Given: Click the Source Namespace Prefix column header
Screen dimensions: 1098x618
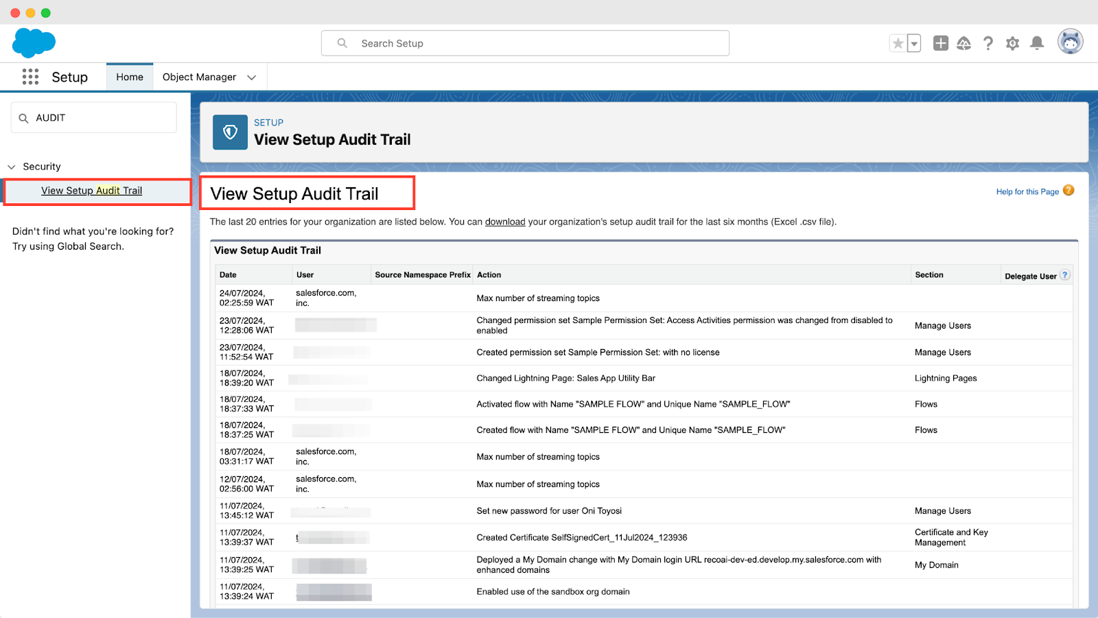Looking at the screenshot, I should 423,275.
